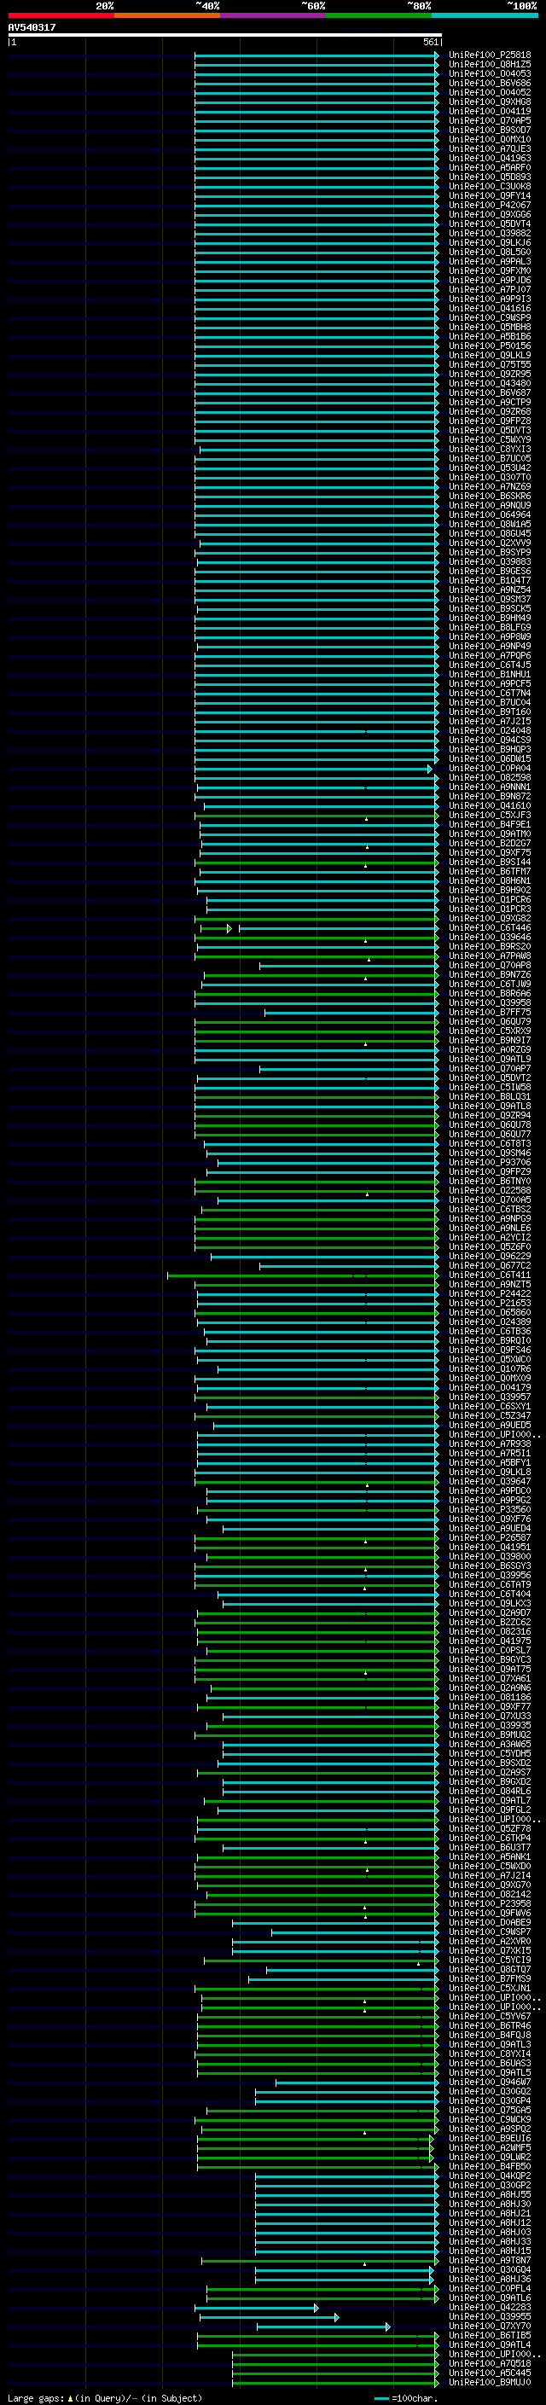Click the UniRef100_O82316 label

(490, 1632)
